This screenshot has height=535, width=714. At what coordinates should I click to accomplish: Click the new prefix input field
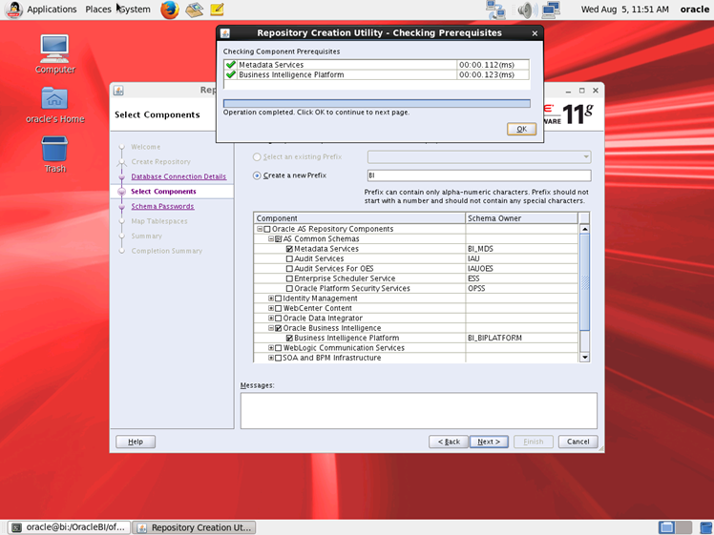tap(479, 175)
